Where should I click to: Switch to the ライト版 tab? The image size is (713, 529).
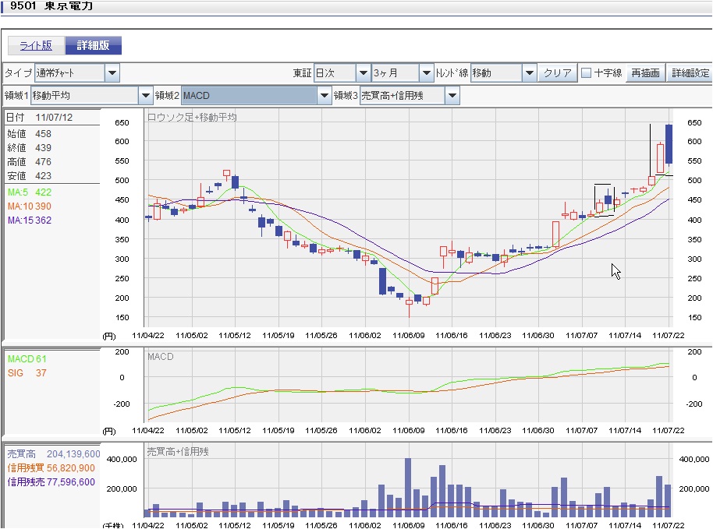click(x=36, y=45)
